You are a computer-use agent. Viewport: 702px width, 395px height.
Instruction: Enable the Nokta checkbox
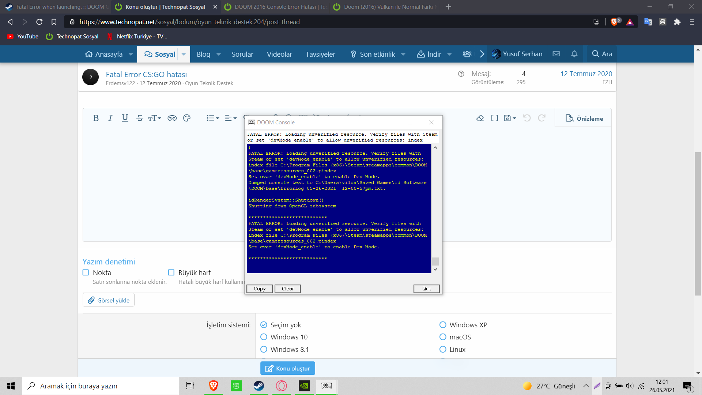coord(86,272)
